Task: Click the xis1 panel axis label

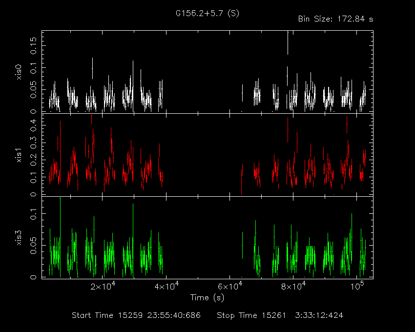Action: pos(19,155)
